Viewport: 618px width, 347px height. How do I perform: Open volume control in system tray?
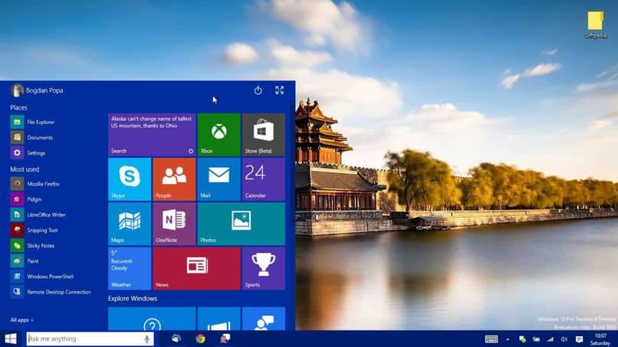564,339
